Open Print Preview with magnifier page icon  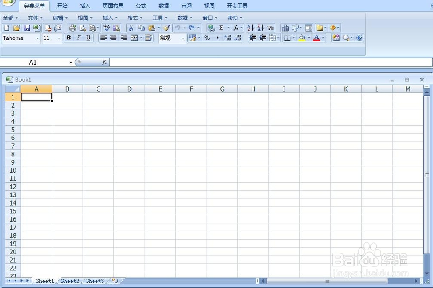pos(83,28)
